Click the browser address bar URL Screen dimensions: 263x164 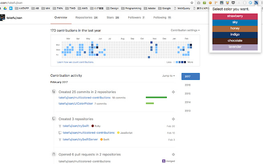point(12,3)
